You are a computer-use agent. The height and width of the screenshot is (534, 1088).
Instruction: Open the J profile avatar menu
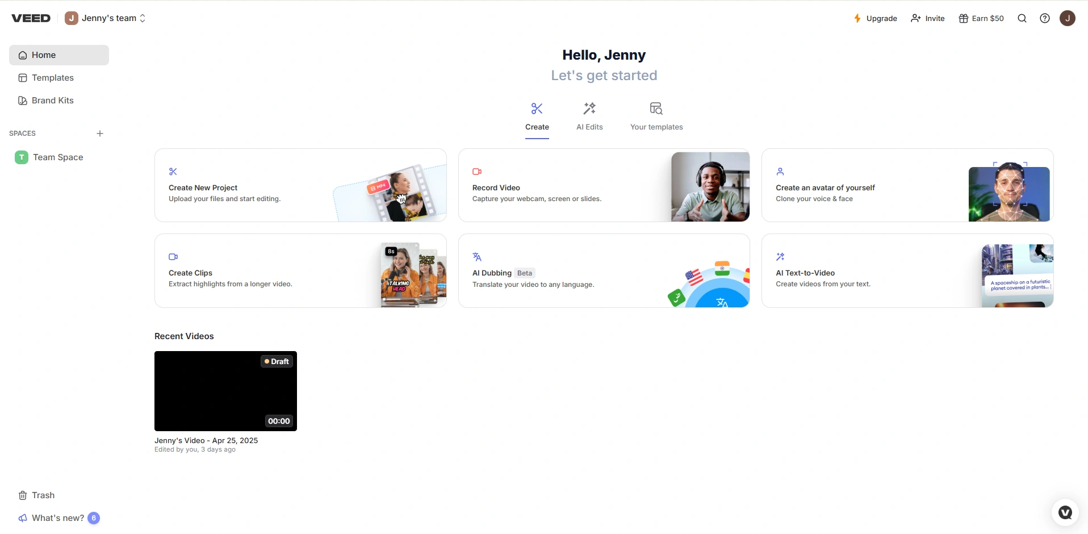[x=1068, y=18]
